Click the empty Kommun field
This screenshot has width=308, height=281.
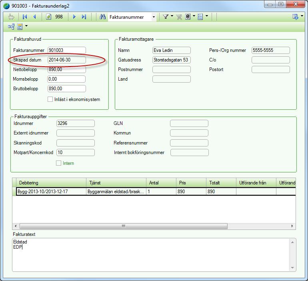(189, 133)
